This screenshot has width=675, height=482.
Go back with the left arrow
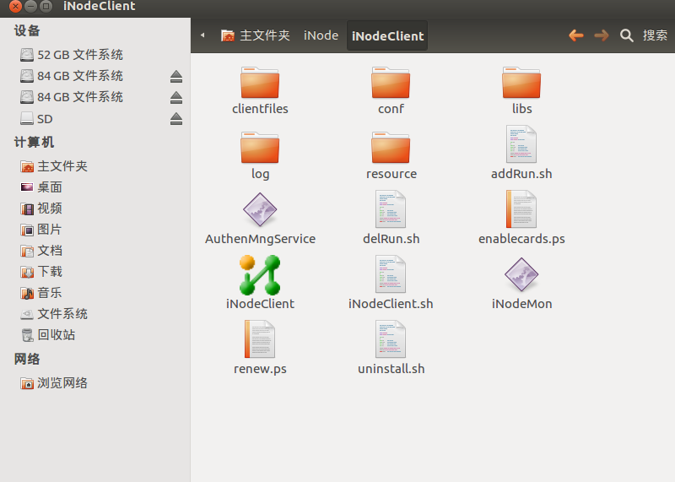576,35
